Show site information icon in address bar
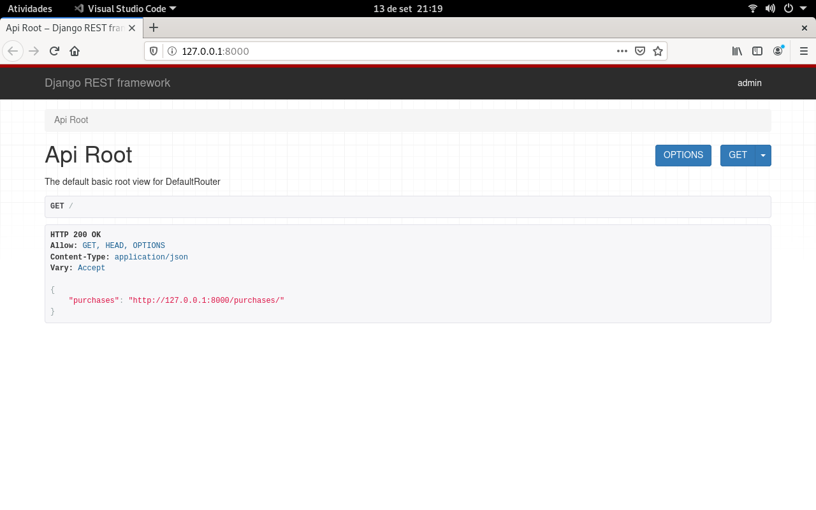The width and height of the screenshot is (816, 510). pos(171,51)
